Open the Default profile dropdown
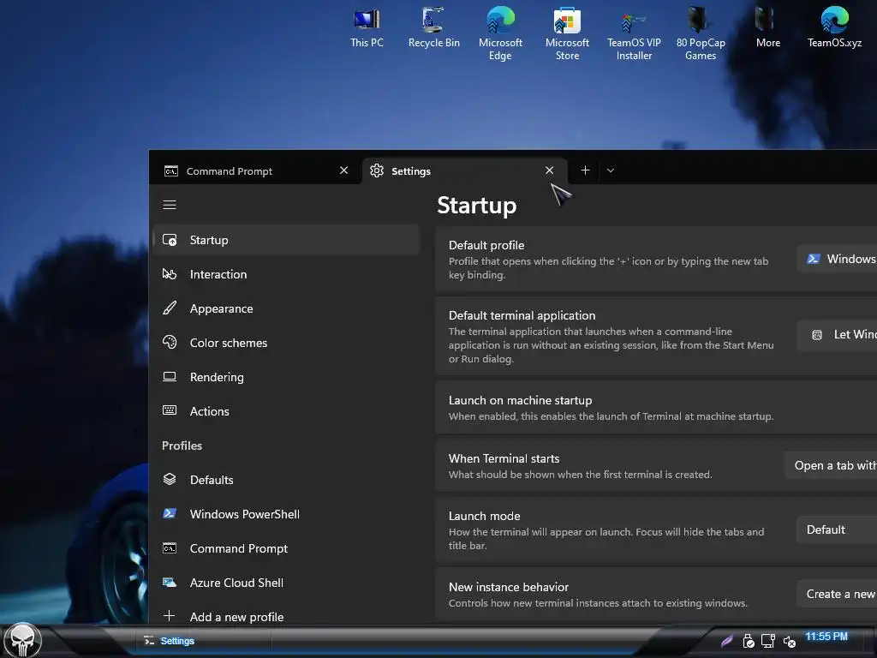 pos(837,259)
